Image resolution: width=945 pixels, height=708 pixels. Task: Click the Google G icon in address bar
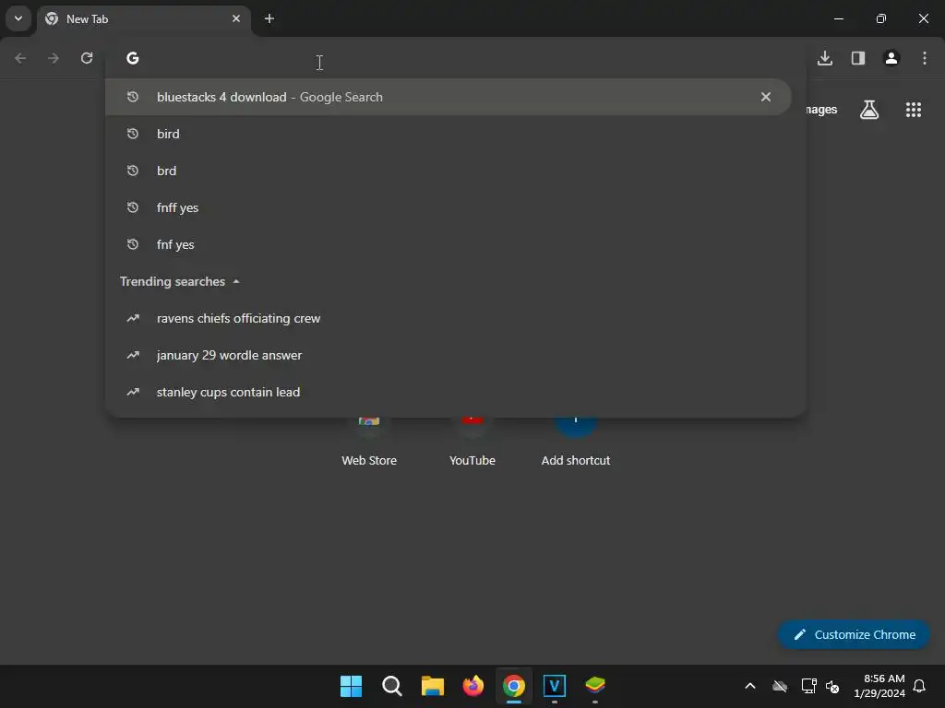click(133, 58)
